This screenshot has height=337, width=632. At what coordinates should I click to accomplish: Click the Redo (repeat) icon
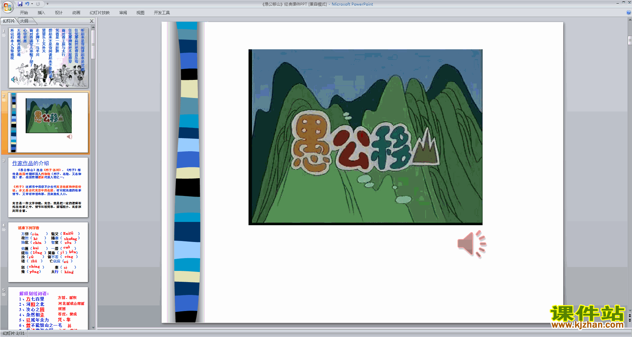coord(38,4)
